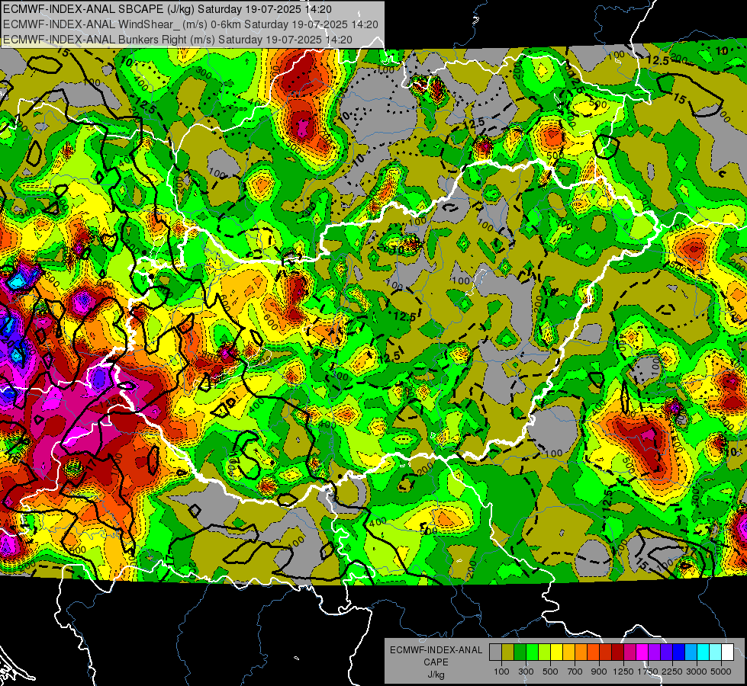
Task: Select the olive swatch in CAPE legend
Action: (x=508, y=652)
